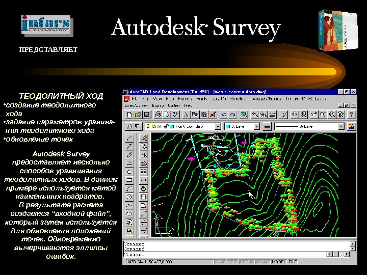Undo the last action
This screenshot has width=367, height=275.
(224, 115)
